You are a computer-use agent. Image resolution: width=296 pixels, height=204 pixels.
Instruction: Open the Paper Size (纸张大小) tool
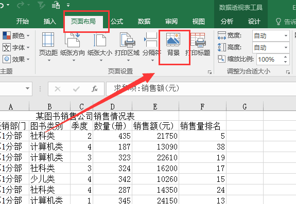tap(100, 47)
